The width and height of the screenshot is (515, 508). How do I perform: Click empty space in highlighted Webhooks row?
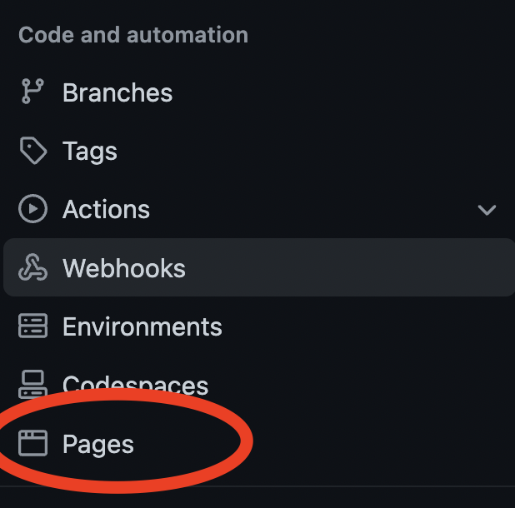pyautogui.click(x=350, y=268)
